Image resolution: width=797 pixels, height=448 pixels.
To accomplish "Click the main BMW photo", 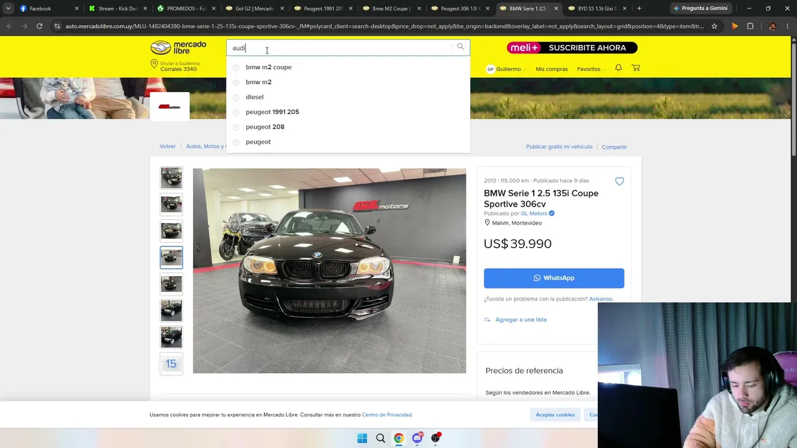I will click(329, 271).
